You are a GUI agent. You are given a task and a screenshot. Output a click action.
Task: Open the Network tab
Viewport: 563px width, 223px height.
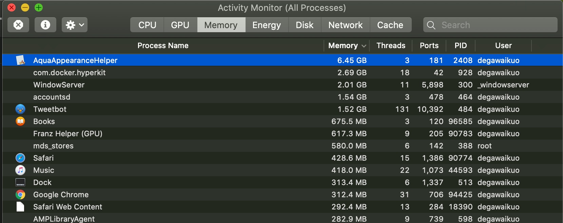tap(346, 25)
